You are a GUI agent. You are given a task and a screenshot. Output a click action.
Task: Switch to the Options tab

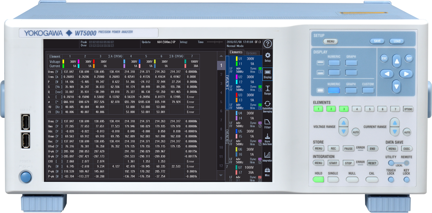pos(251,53)
